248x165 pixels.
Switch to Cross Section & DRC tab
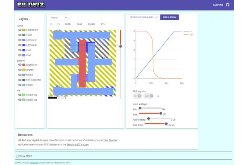(x=143, y=17)
